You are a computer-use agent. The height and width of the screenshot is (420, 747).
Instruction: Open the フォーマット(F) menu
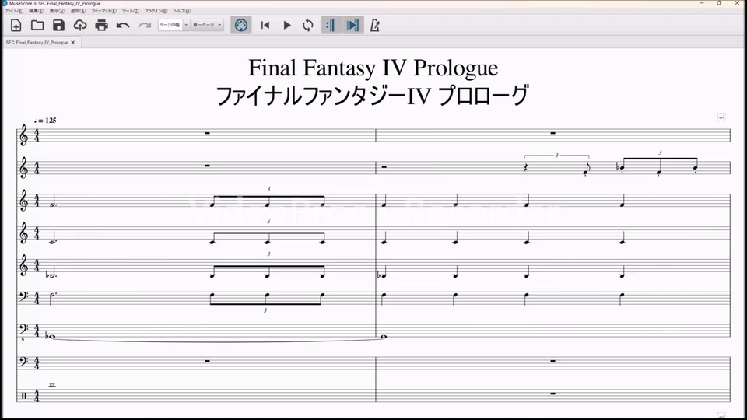pyautogui.click(x=103, y=11)
